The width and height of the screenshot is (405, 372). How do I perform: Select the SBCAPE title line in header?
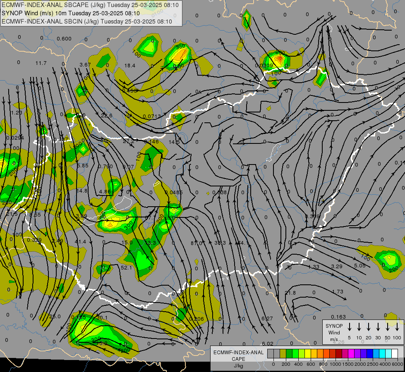pos(90,5)
